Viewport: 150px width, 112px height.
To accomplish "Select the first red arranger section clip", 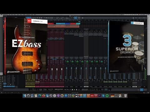I will tap(51, 24).
